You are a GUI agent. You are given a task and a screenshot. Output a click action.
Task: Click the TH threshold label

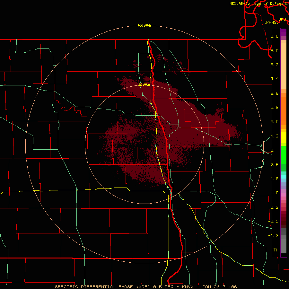point(276,250)
